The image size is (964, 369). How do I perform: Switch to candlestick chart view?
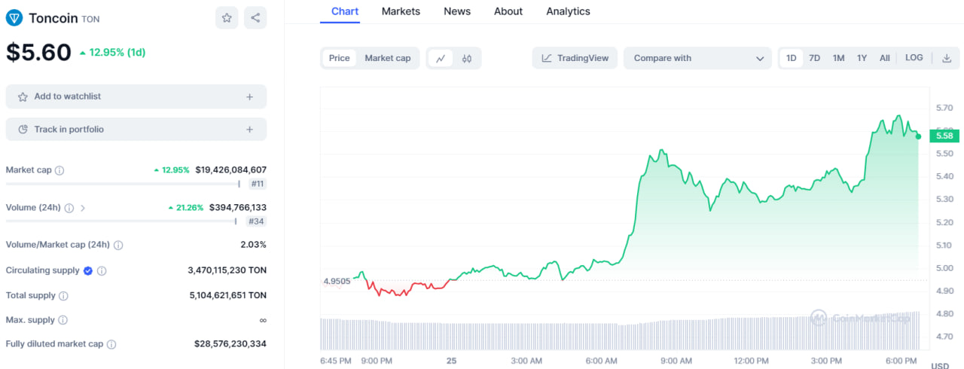click(x=467, y=58)
